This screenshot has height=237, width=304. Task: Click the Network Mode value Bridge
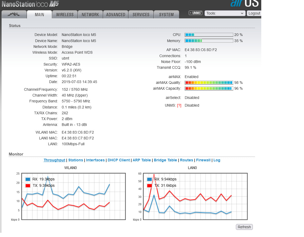point(67,47)
